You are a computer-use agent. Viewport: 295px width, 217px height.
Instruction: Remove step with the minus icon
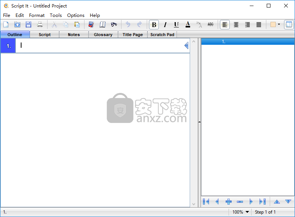click(x=240, y=202)
